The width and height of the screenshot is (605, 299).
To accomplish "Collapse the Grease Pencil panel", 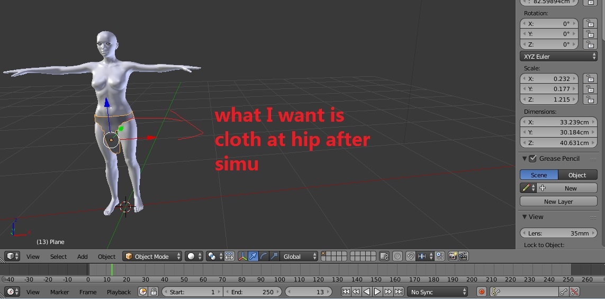I will 525,159.
